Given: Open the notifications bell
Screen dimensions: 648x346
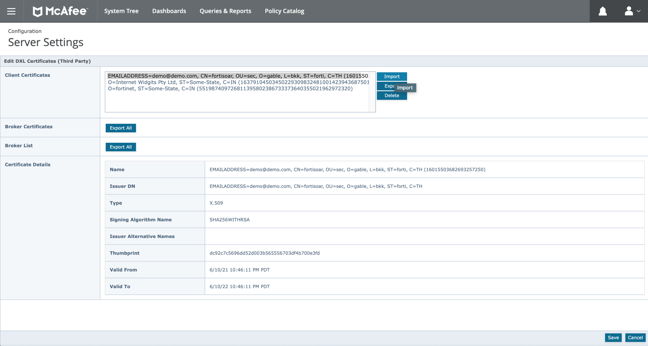Looking at the screenshot, I should click(x=603, y=11).
